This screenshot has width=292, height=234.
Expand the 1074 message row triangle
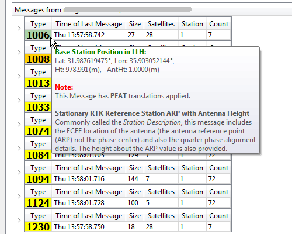click(19, 125)
